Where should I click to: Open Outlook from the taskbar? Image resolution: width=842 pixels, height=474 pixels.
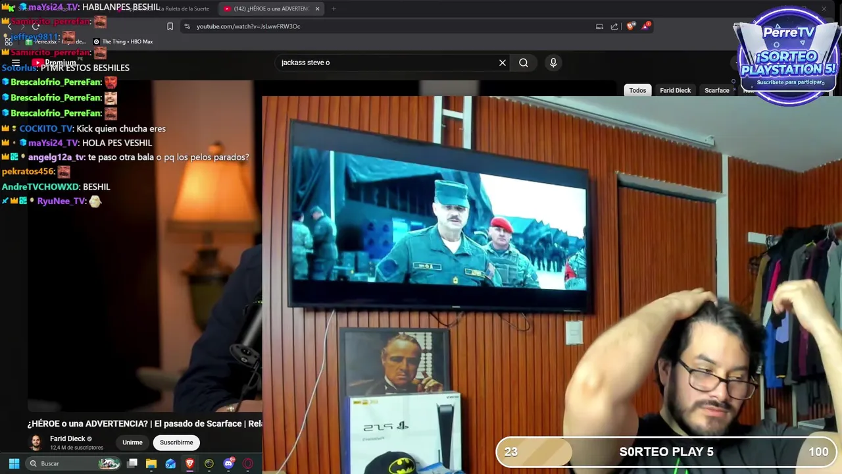point(170,463)
